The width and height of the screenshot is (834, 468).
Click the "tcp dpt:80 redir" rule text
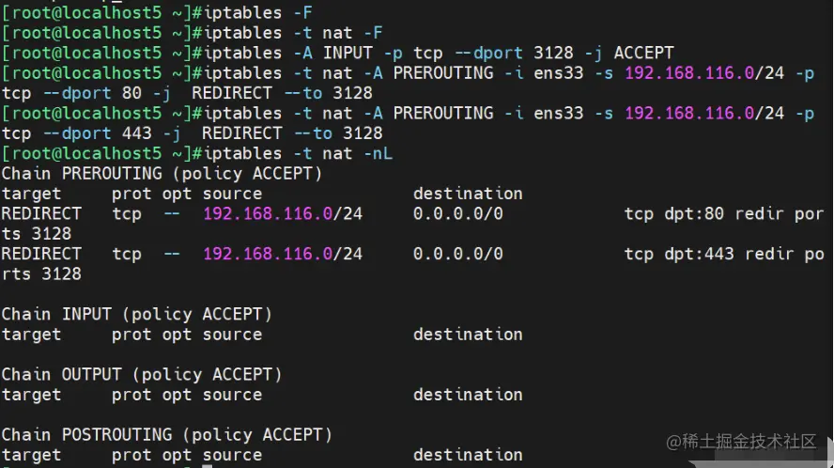coord(703,214)
